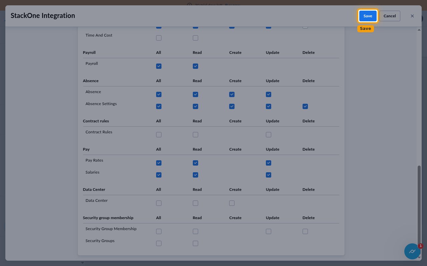Click the StackOne Integration dialog title

point(43,16)
